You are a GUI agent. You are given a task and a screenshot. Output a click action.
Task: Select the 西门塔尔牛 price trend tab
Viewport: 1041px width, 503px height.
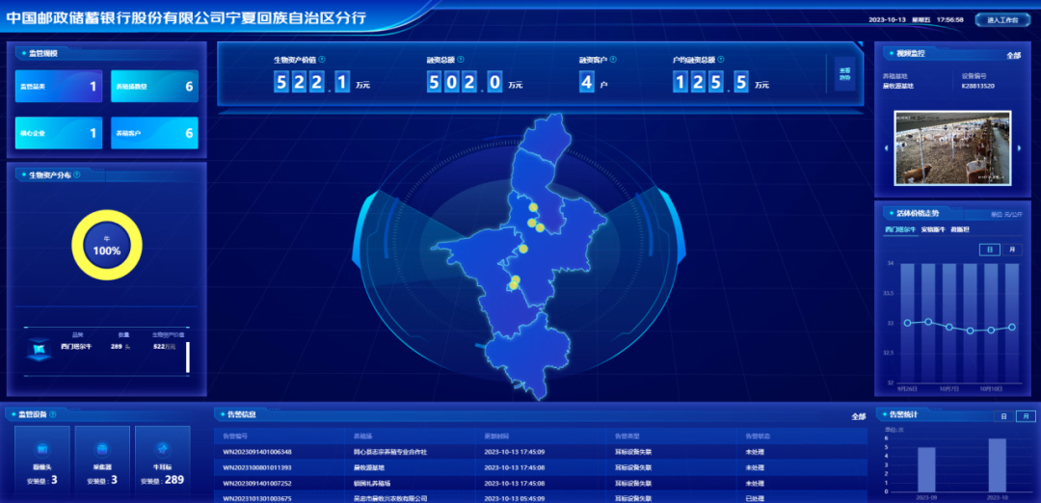[900, 229]
